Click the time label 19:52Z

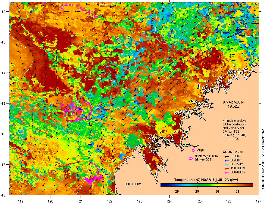(x=234, y=106)
